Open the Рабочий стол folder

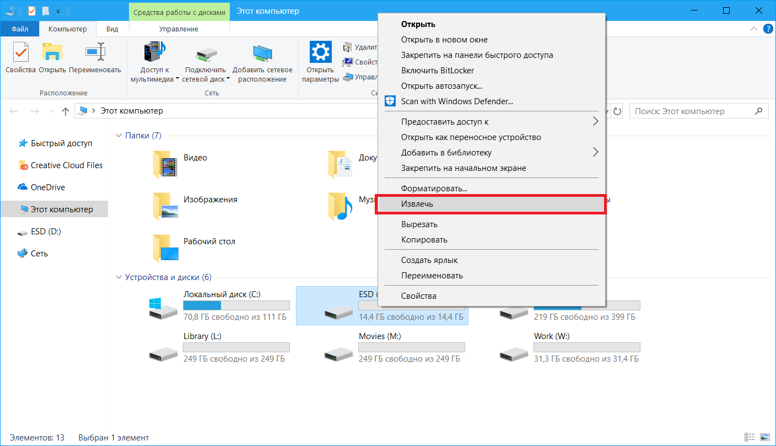pyautogui.click(x=193, y=248)
